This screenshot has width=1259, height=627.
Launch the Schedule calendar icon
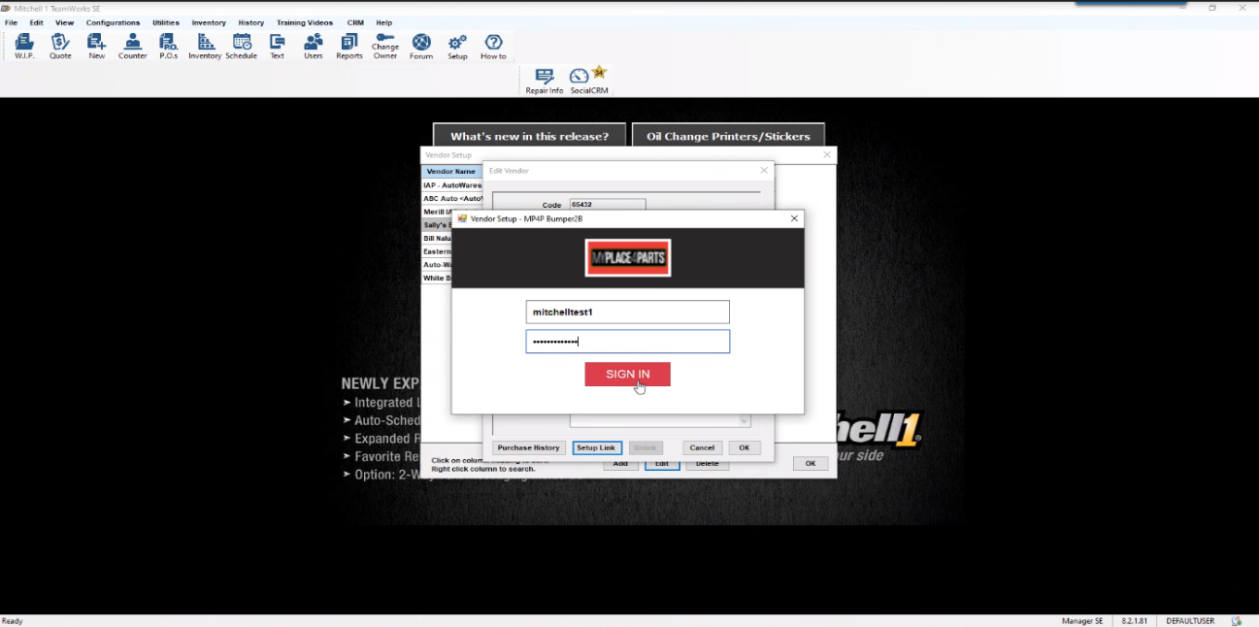(242, 46)
